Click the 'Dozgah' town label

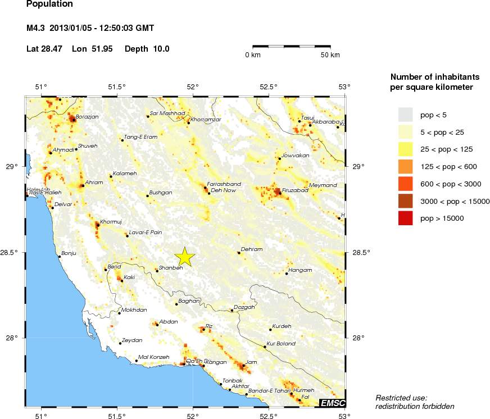(244, 307)
